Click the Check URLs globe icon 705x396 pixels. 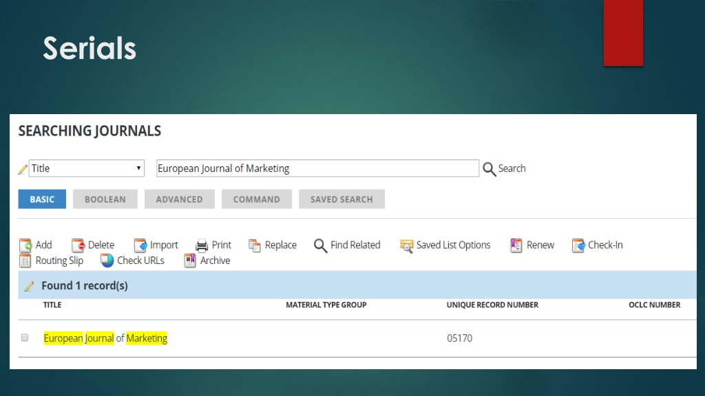pyautogui.click(x=107, y=261)
